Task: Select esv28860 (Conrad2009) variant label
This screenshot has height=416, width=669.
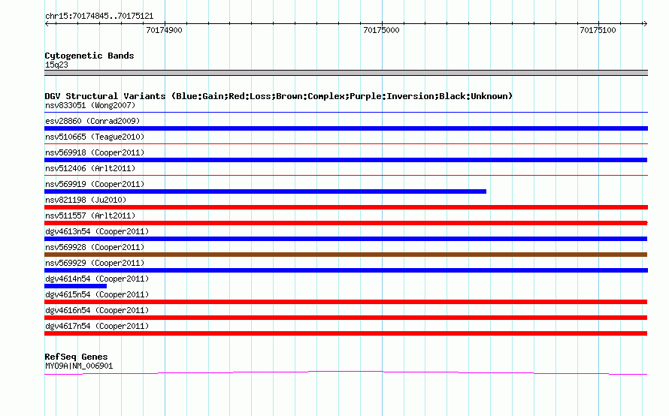Action: pos(92,121)
